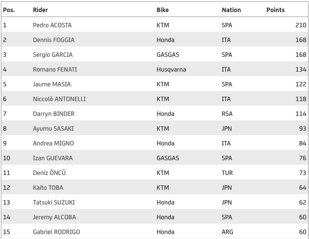The width and height of the screenshot is (309, 239).
Task: Click the Rider column header
Action: pos(41,10)
